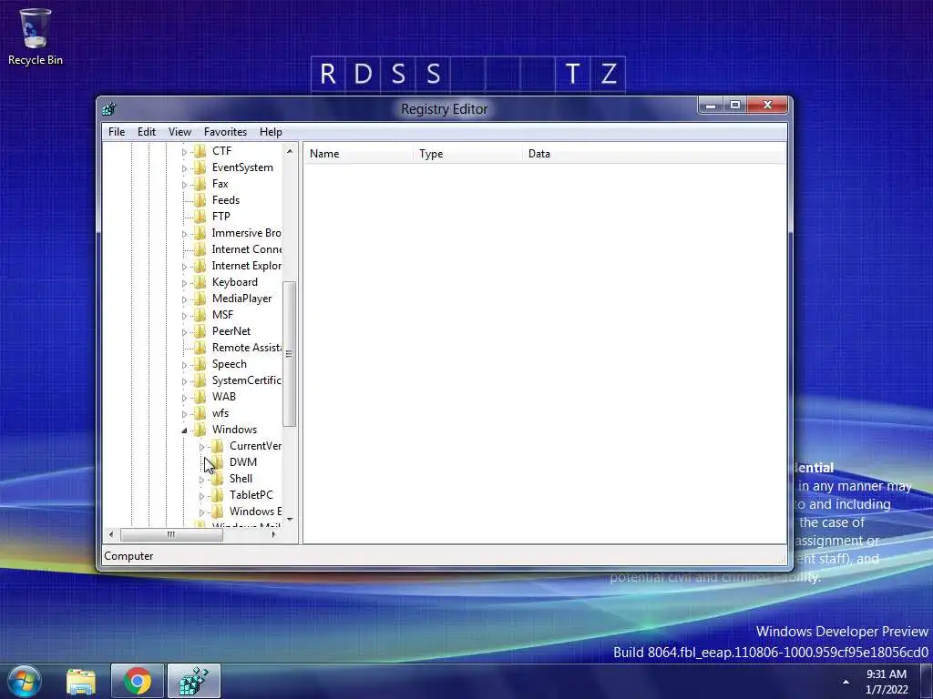Expand the MediaPlayer key

pyautogui.click(x=184, y=299)
